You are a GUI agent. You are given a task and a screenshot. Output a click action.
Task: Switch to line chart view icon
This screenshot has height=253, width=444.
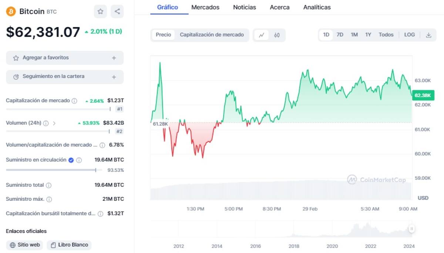(262, 35)
